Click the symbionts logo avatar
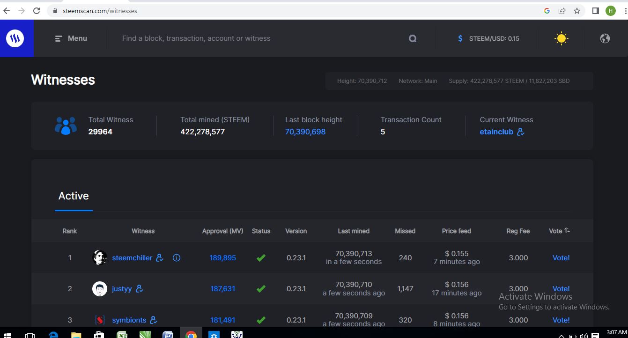The image size is (628, 338). [100, 320]
